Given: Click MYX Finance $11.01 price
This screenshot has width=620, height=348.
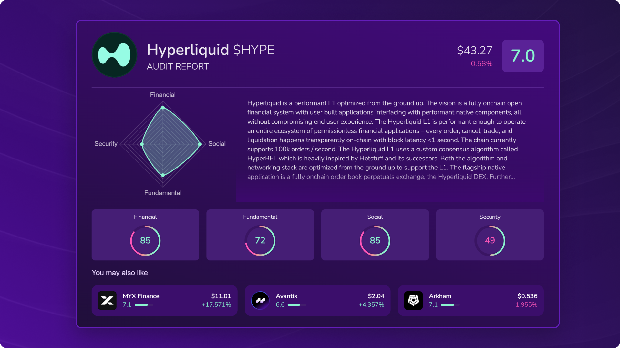Looking at the screenshot, I should pos(221,296).
